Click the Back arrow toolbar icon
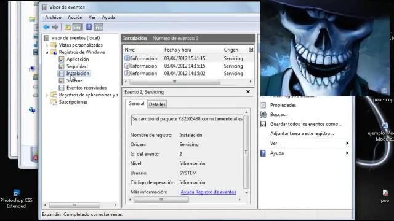Image resolution: width=394 pixels, height=221 pixels. click(47, 27)
